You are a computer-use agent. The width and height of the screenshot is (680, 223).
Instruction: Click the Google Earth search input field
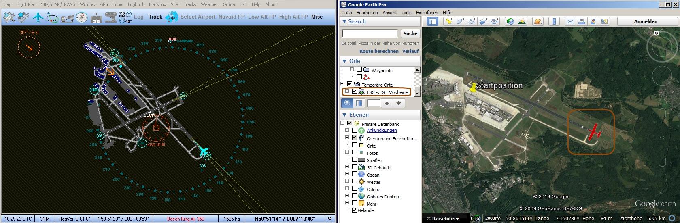click(x=370, y=33)
